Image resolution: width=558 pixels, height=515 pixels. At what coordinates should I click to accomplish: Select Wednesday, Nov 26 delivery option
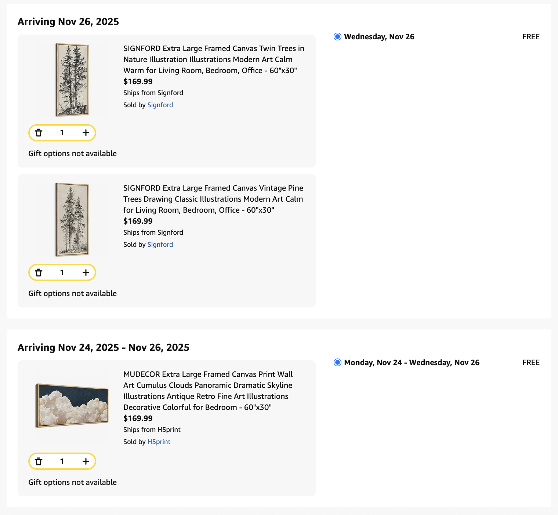click(x=337, y=37)
